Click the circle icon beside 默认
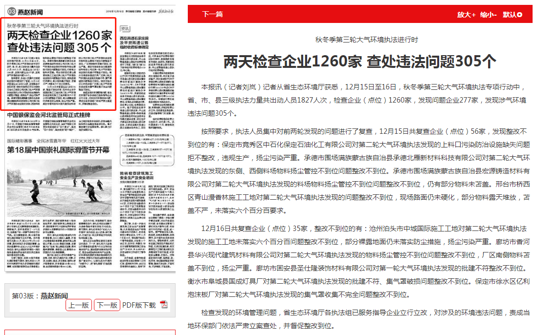This screenshot has width=536, height=335. click(x=519, y=15)
